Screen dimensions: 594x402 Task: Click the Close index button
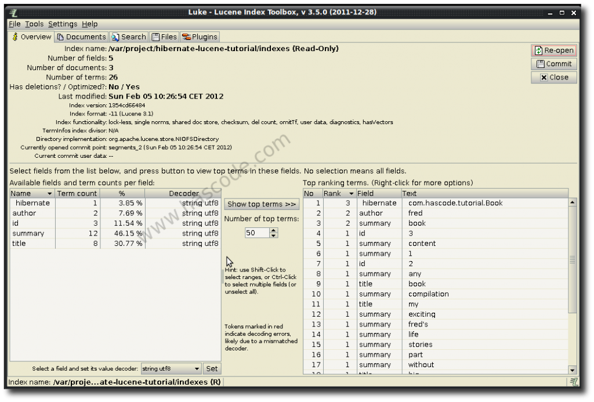(553, 77)
